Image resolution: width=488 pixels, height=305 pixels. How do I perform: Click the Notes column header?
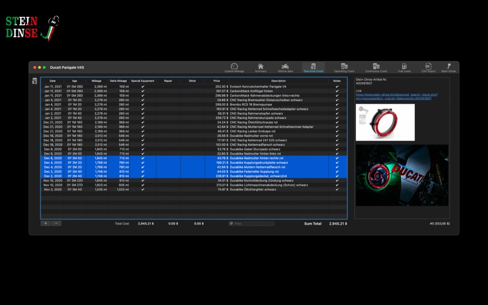(x=337, y=81)
